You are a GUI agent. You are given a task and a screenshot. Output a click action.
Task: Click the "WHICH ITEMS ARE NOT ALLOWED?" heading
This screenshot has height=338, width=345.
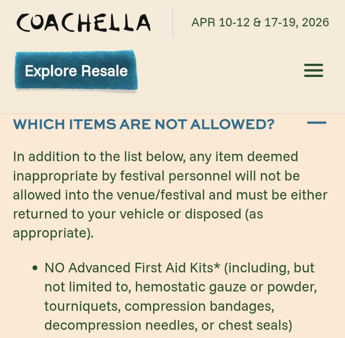pyautogui.click(x=144, y=124)
